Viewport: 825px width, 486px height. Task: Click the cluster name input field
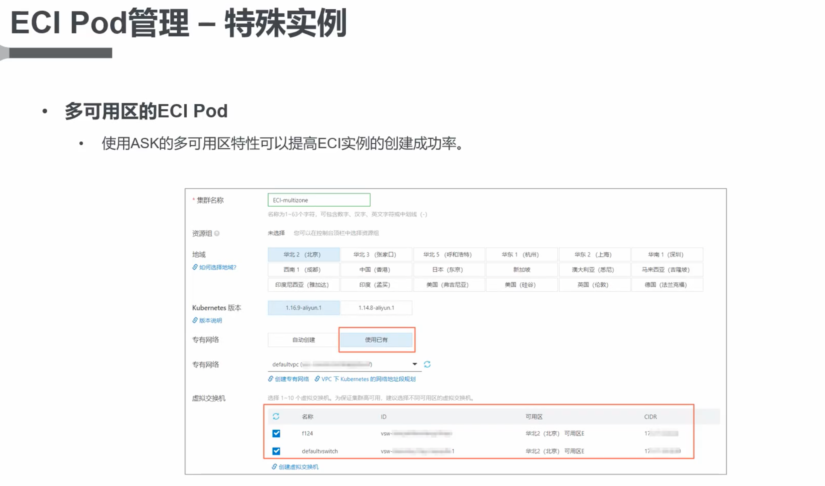[x=319, y=200]
